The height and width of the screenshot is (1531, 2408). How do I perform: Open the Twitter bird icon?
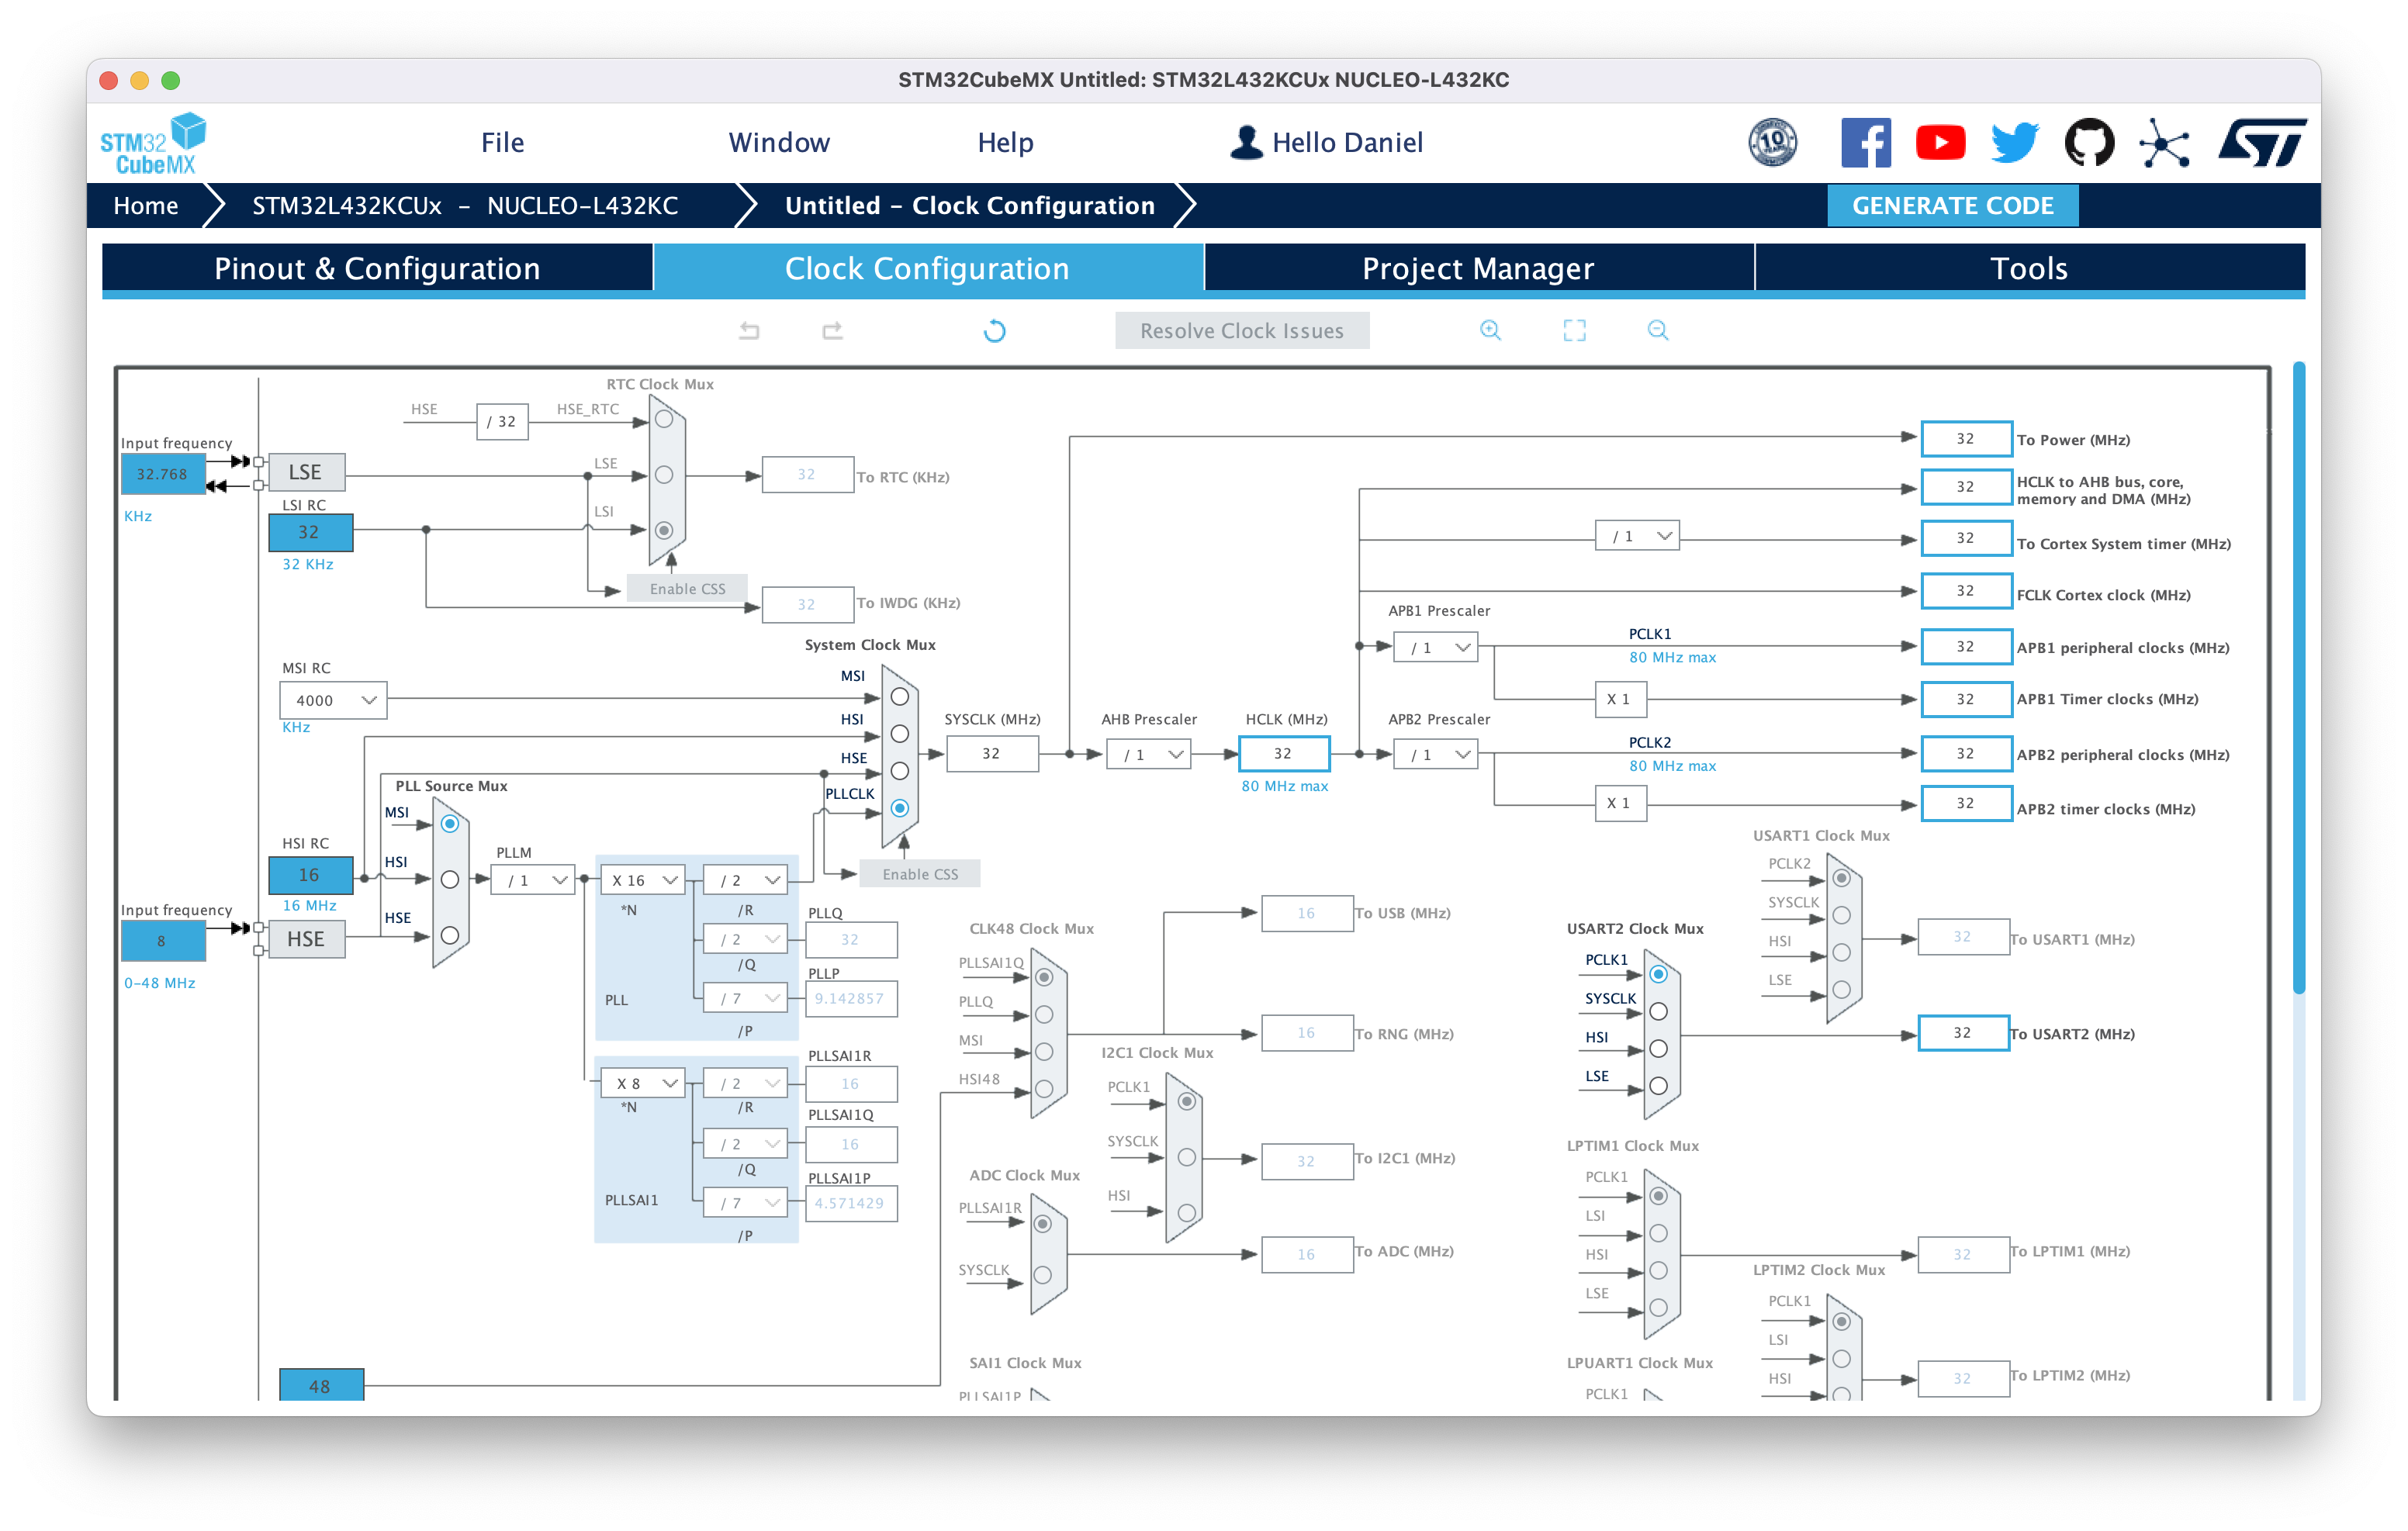tap(2014, 142)
